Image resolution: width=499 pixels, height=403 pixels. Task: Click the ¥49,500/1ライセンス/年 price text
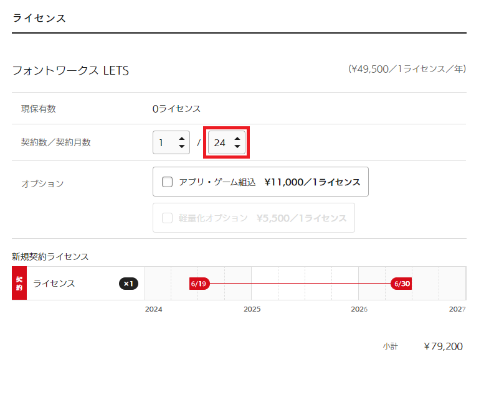[407, 69]
